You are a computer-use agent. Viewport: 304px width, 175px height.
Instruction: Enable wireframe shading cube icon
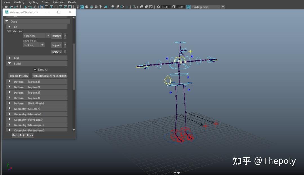coord(77,7)
